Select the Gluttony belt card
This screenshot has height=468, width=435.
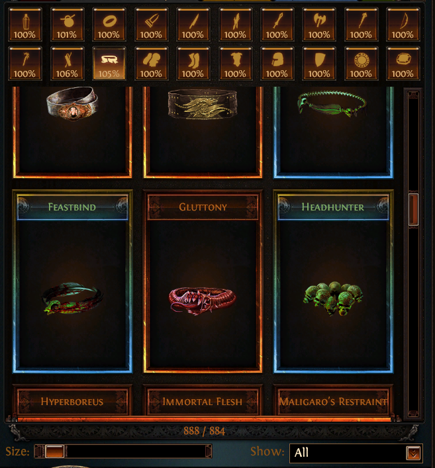click(203, 281)
